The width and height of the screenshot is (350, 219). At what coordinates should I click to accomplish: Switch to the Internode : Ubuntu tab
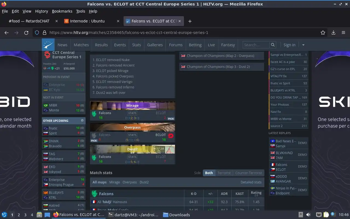(x=87, y=21)
